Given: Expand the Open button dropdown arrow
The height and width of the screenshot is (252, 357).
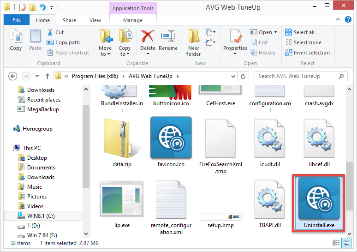Looking at the screenshot, I should click(x=275, y=32).
